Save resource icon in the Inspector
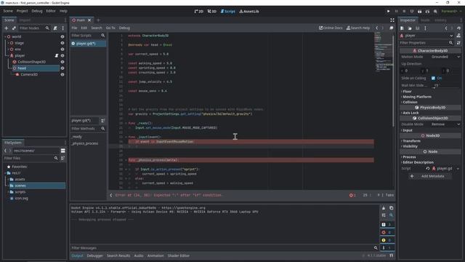465x262 pixels. (x=418, y=28)
